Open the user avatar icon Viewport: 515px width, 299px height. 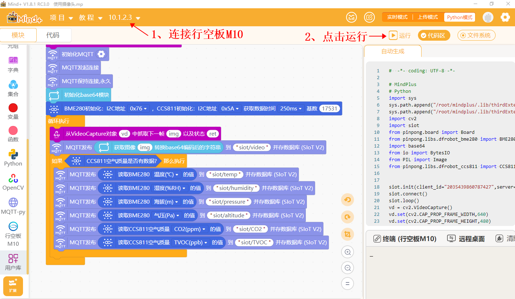point(488,17)
